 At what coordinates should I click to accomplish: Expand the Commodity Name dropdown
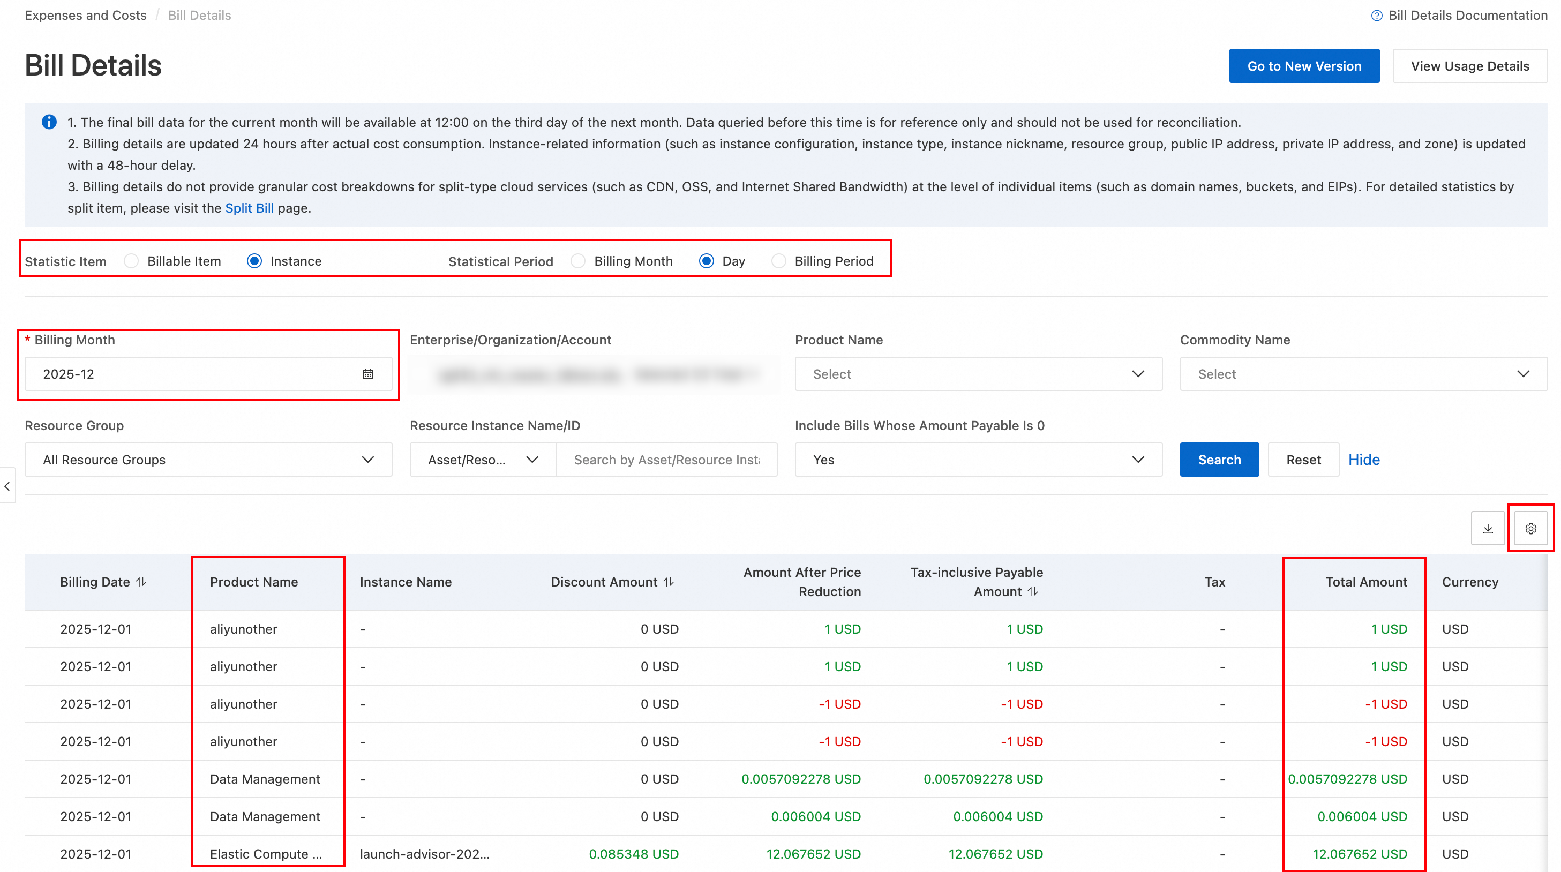1363,374
